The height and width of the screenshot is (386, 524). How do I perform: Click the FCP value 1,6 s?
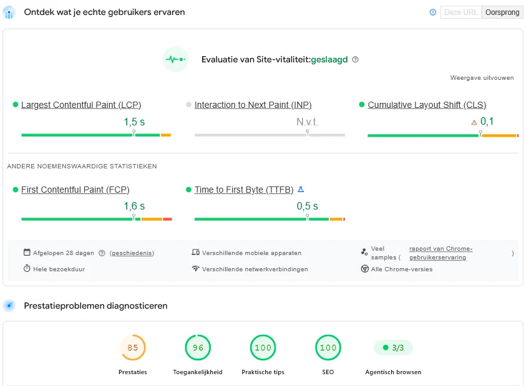[134, 206]
